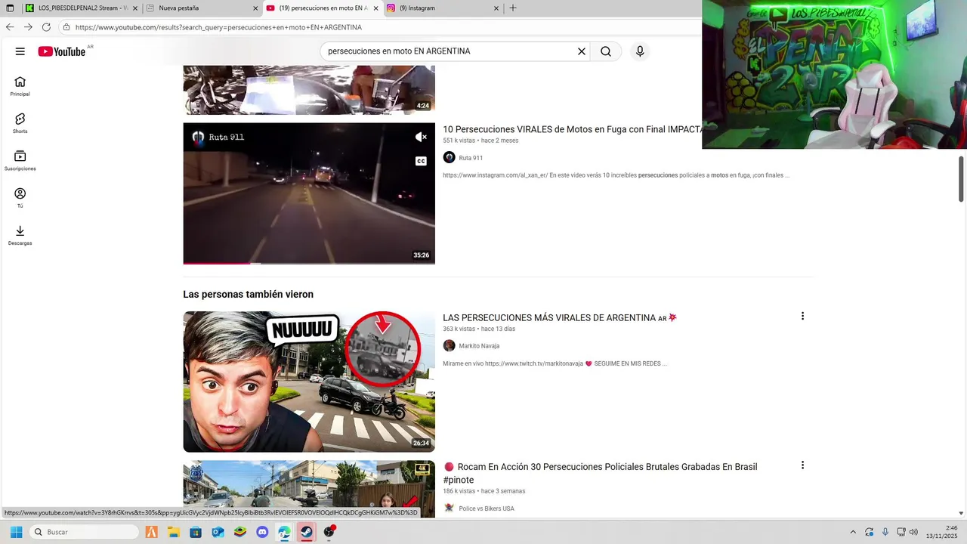Close the Instagram tab
The width and height of the screenshot is (967, 544).
point(496,8)
